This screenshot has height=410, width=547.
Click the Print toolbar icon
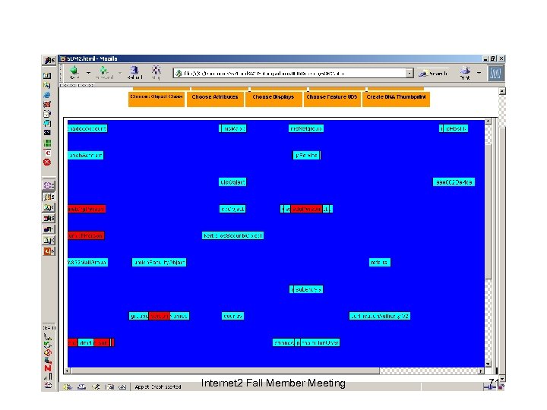[465, 73]
